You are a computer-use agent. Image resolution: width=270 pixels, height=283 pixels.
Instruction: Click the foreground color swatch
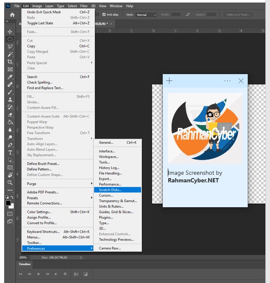(x=8, y=203)
